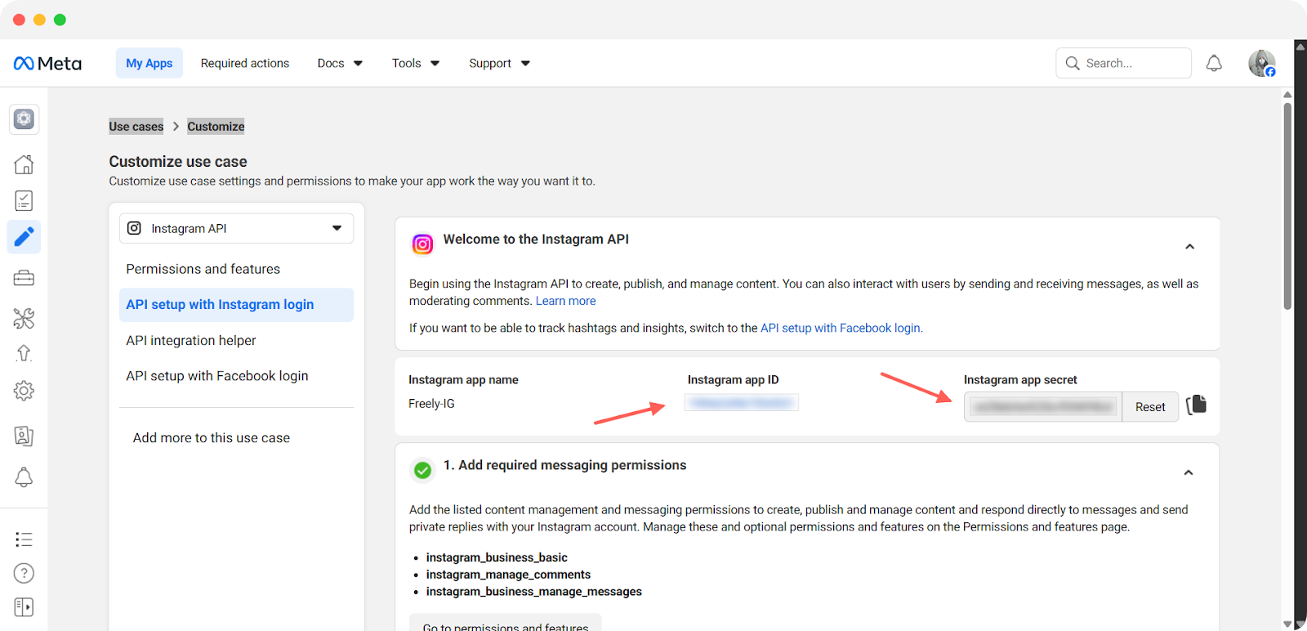Screen dimensions: 1307x631
Task: Click Add more to this use case
Action: click(212, 438)
